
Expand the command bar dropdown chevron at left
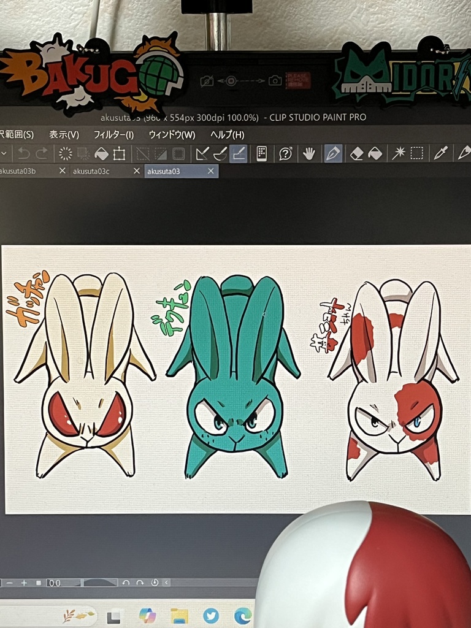tap(4, 153)
